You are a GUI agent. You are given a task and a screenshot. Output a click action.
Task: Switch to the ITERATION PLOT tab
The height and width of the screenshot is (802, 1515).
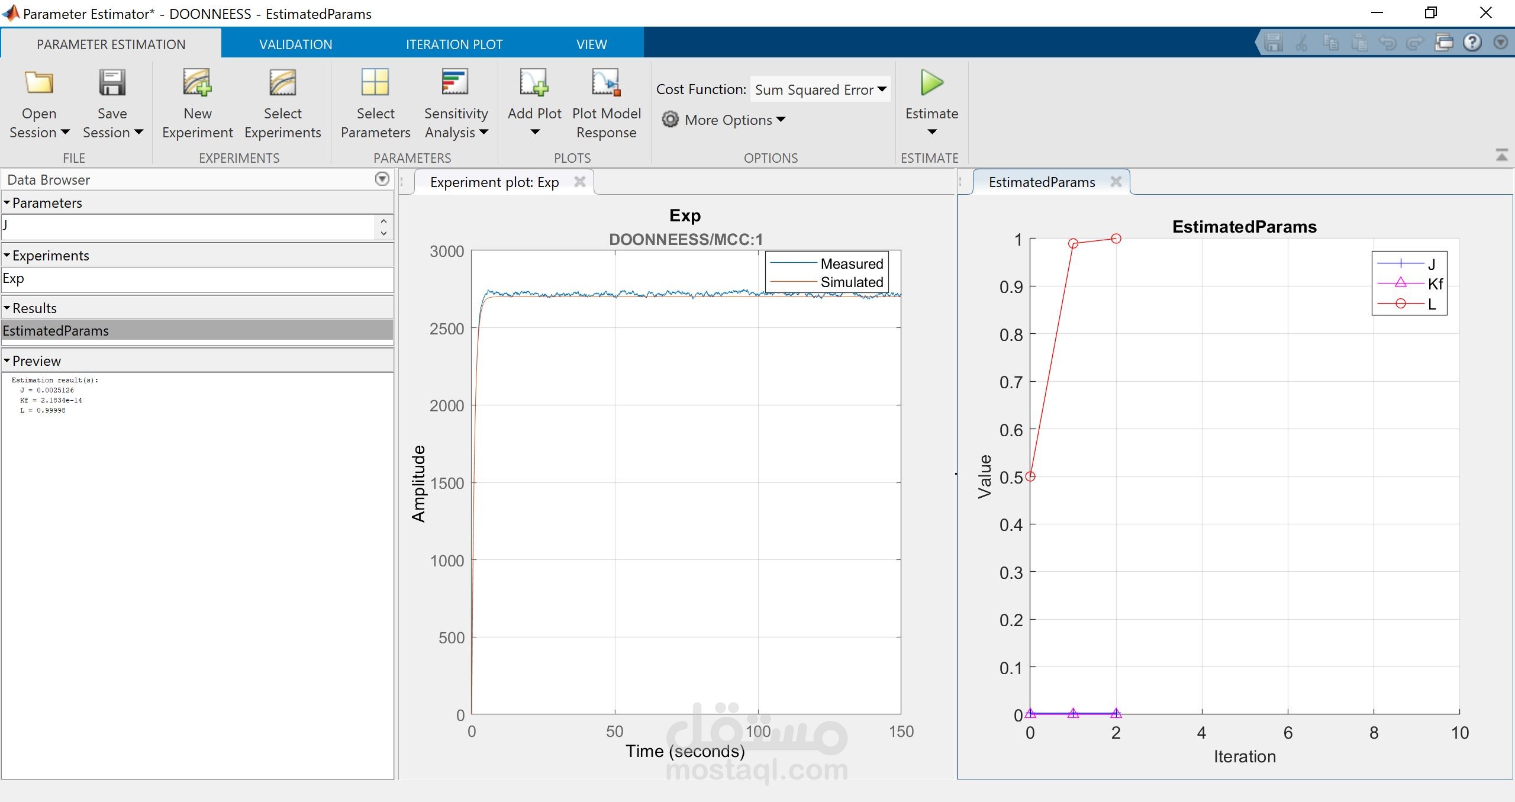point(454,44)
